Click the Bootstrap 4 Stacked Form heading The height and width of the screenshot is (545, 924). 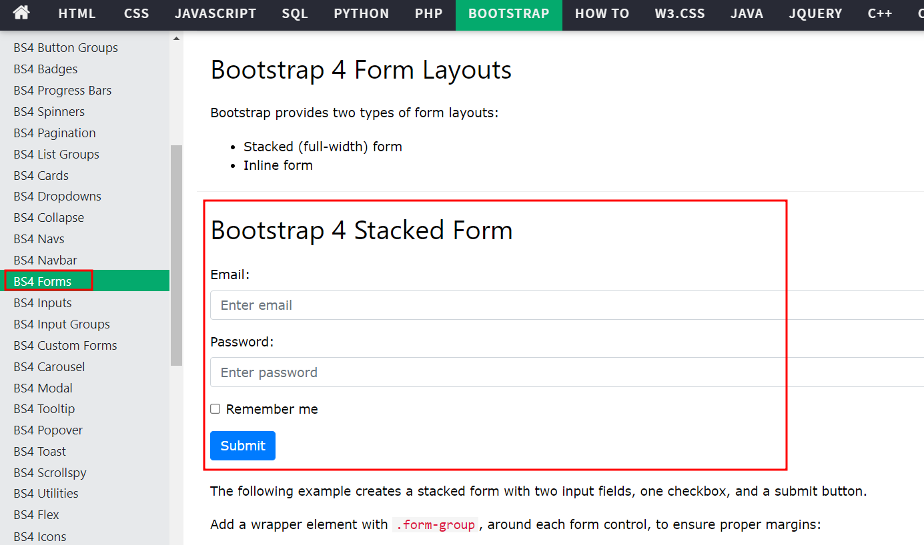(x=362, y=231)
